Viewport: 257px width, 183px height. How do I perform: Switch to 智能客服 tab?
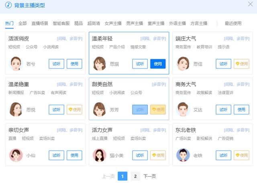click(61, 23)
